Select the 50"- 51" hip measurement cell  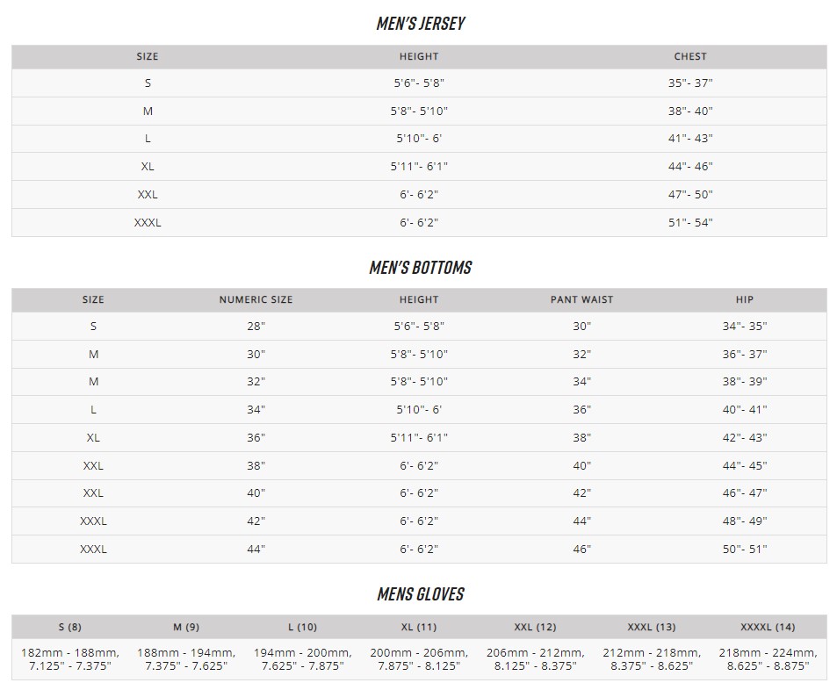[745, 549]
